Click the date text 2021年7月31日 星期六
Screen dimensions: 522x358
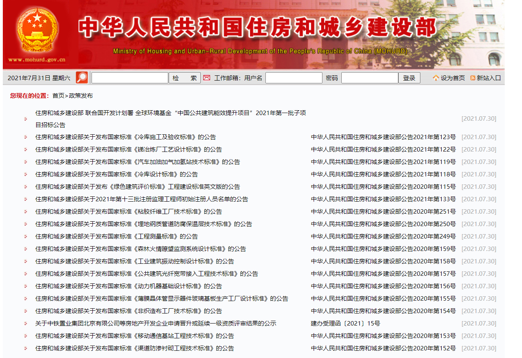click(x=39, y=78)
